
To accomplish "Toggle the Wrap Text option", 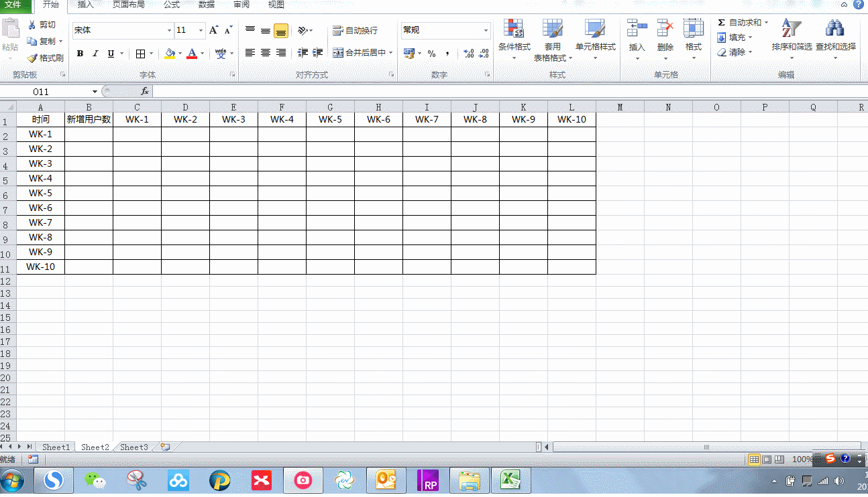I will tap(356, 31).
